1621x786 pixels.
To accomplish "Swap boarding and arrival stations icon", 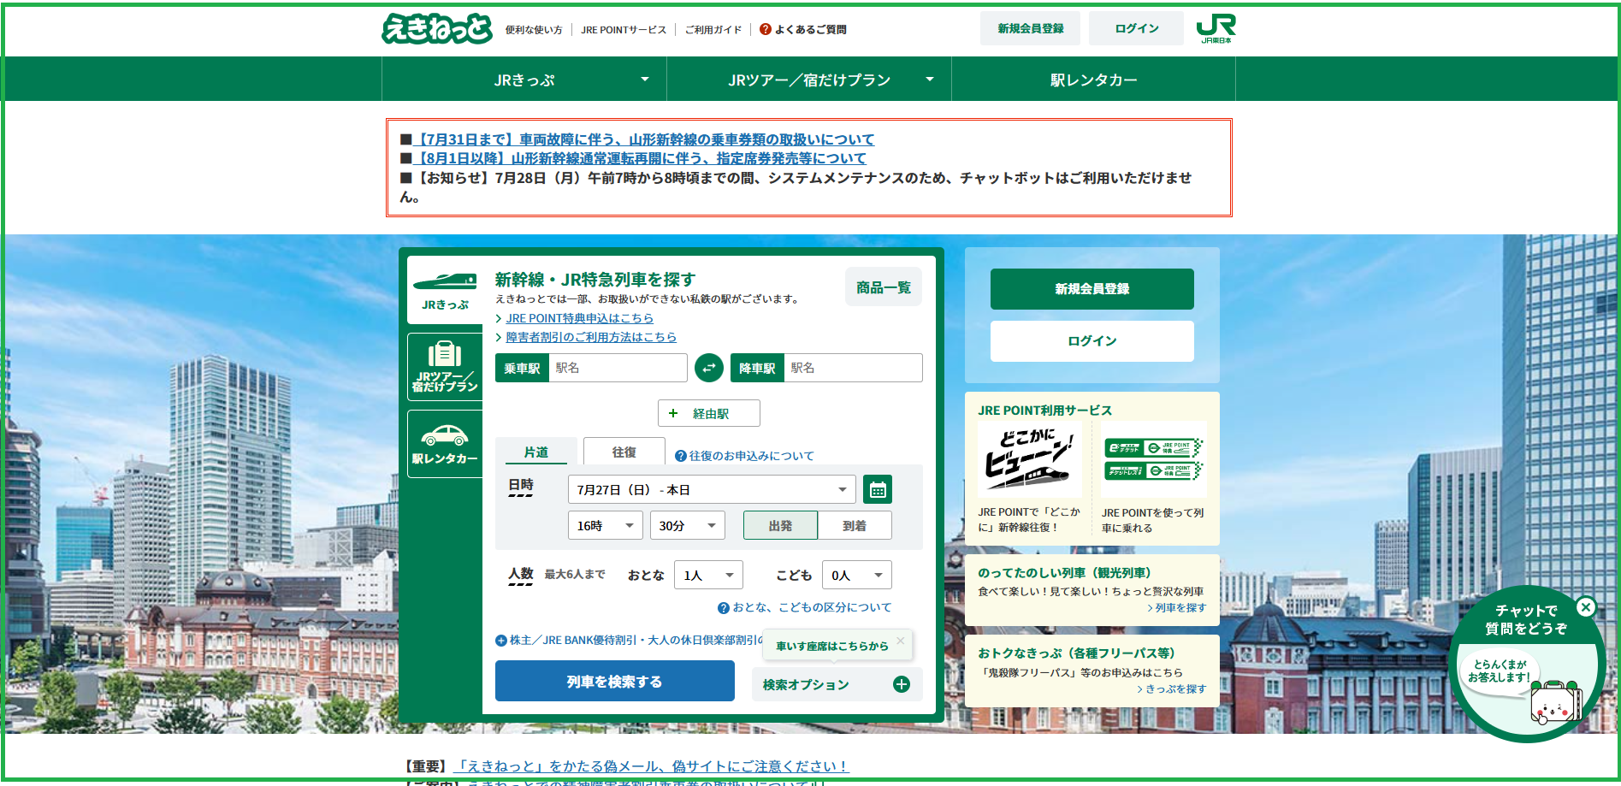I will point(709,368).
